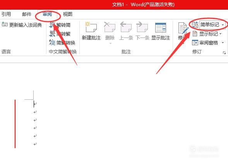The width and height of the screenshot is (228, 167).
Task: Click the 简繁转换 icon
Action: pyautogui.click(x=52, y=43)
